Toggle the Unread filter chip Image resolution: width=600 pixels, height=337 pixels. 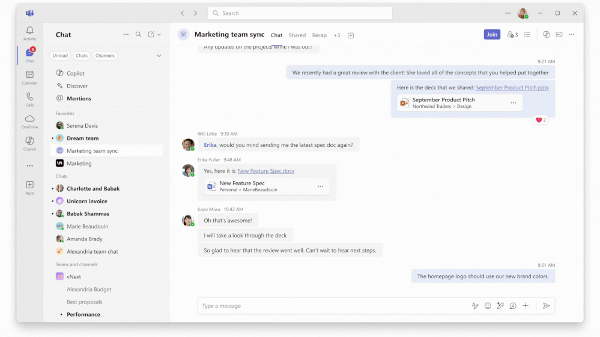pyautogui.click(x=60, y=56)
